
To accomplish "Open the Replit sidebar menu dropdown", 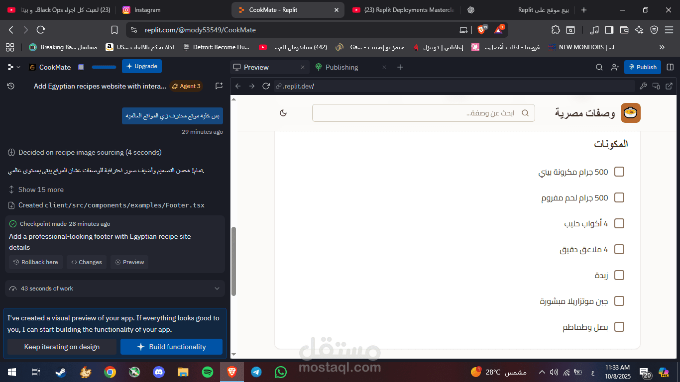I will point(13,67).
